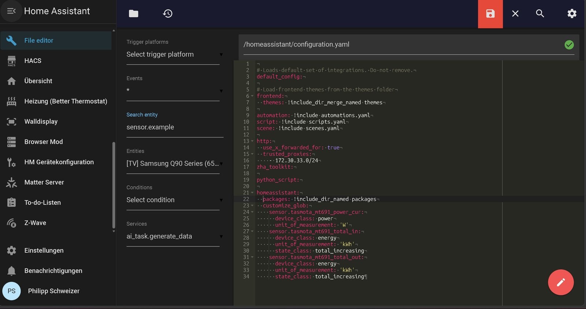Click the HM Gerätekonfiguration icon
The image size is (586, 309).
point(11,162)
